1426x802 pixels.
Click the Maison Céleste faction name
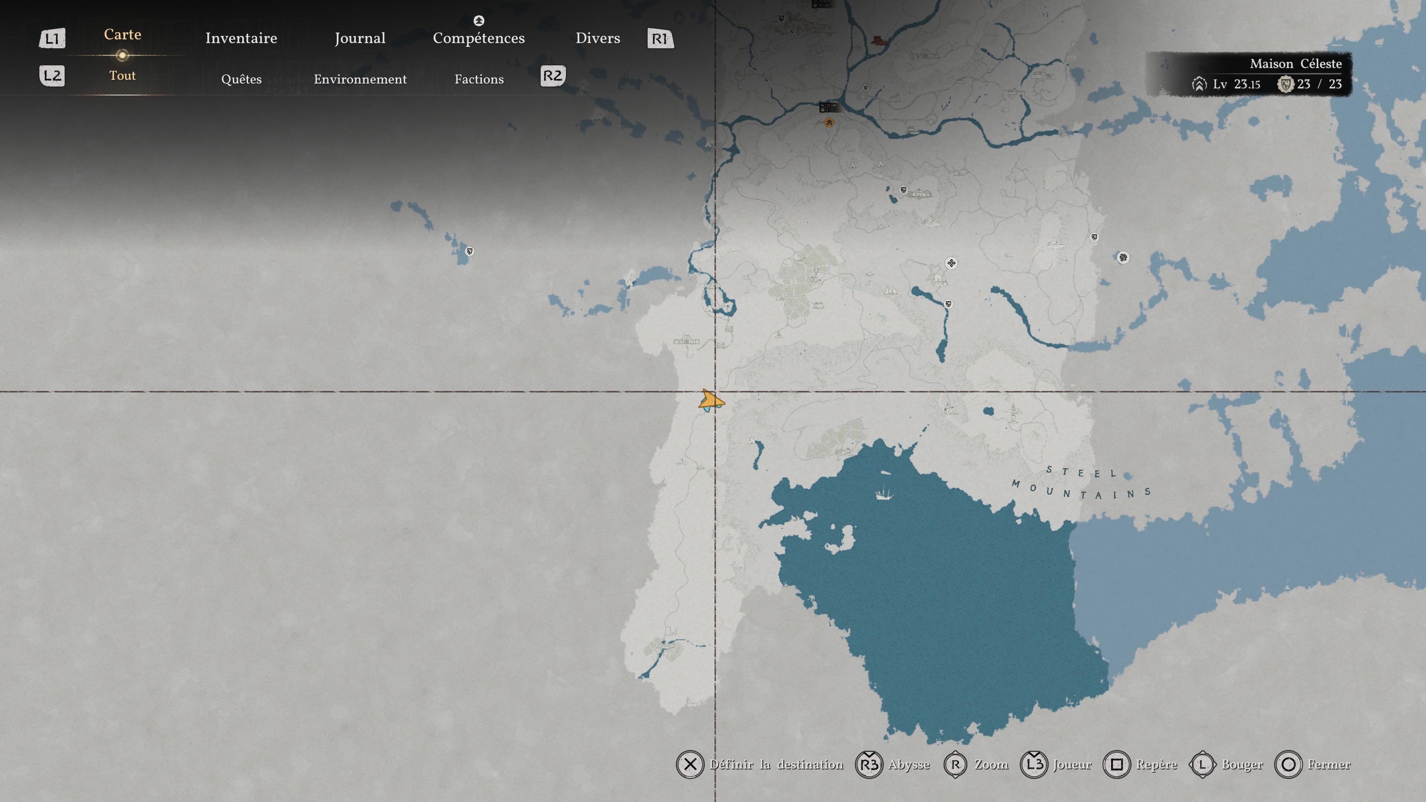tap(1296, 63)
